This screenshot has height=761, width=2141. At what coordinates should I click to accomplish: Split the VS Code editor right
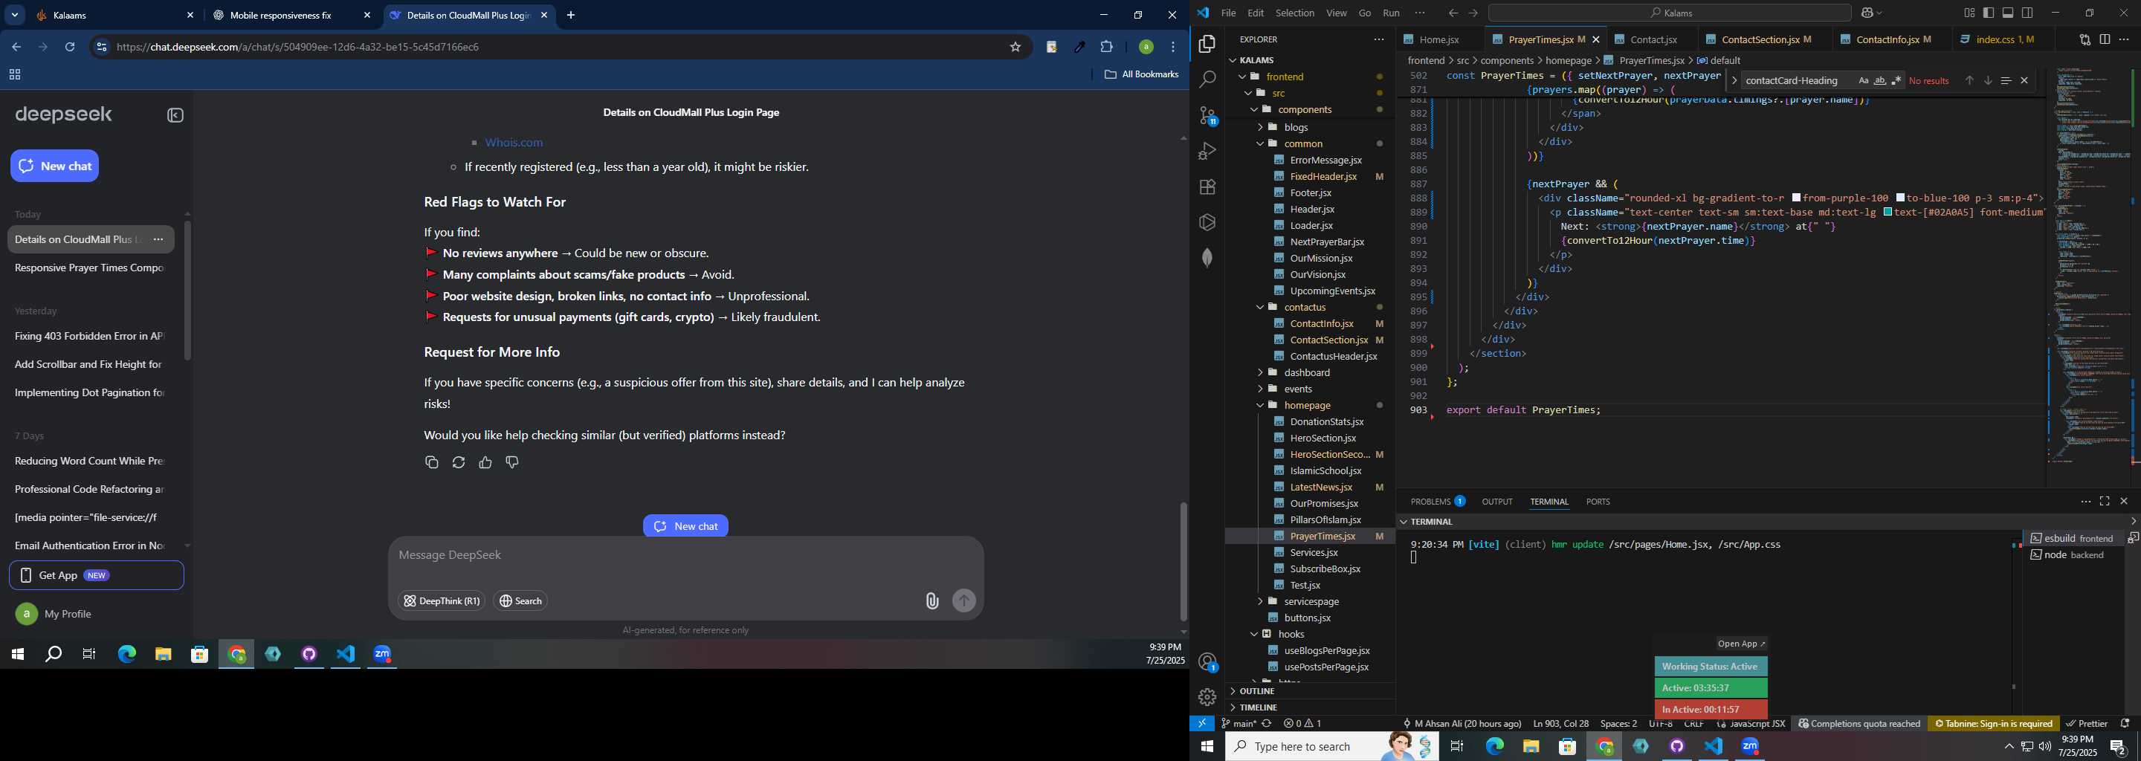click(x=2105, y=39)
